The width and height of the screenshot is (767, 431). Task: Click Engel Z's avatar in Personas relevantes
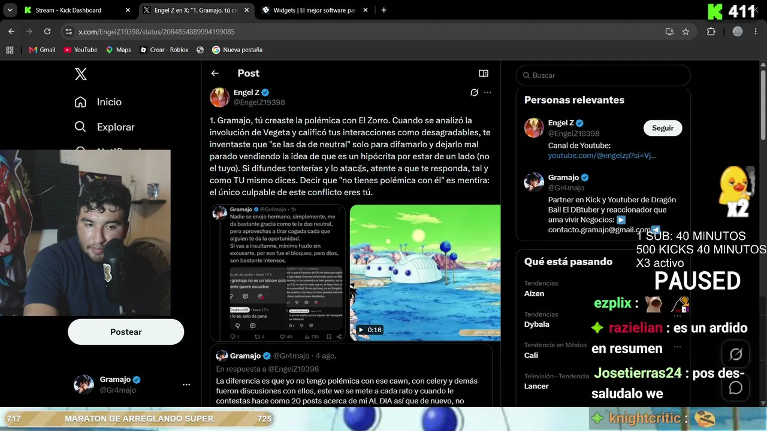tap(534, 128)
